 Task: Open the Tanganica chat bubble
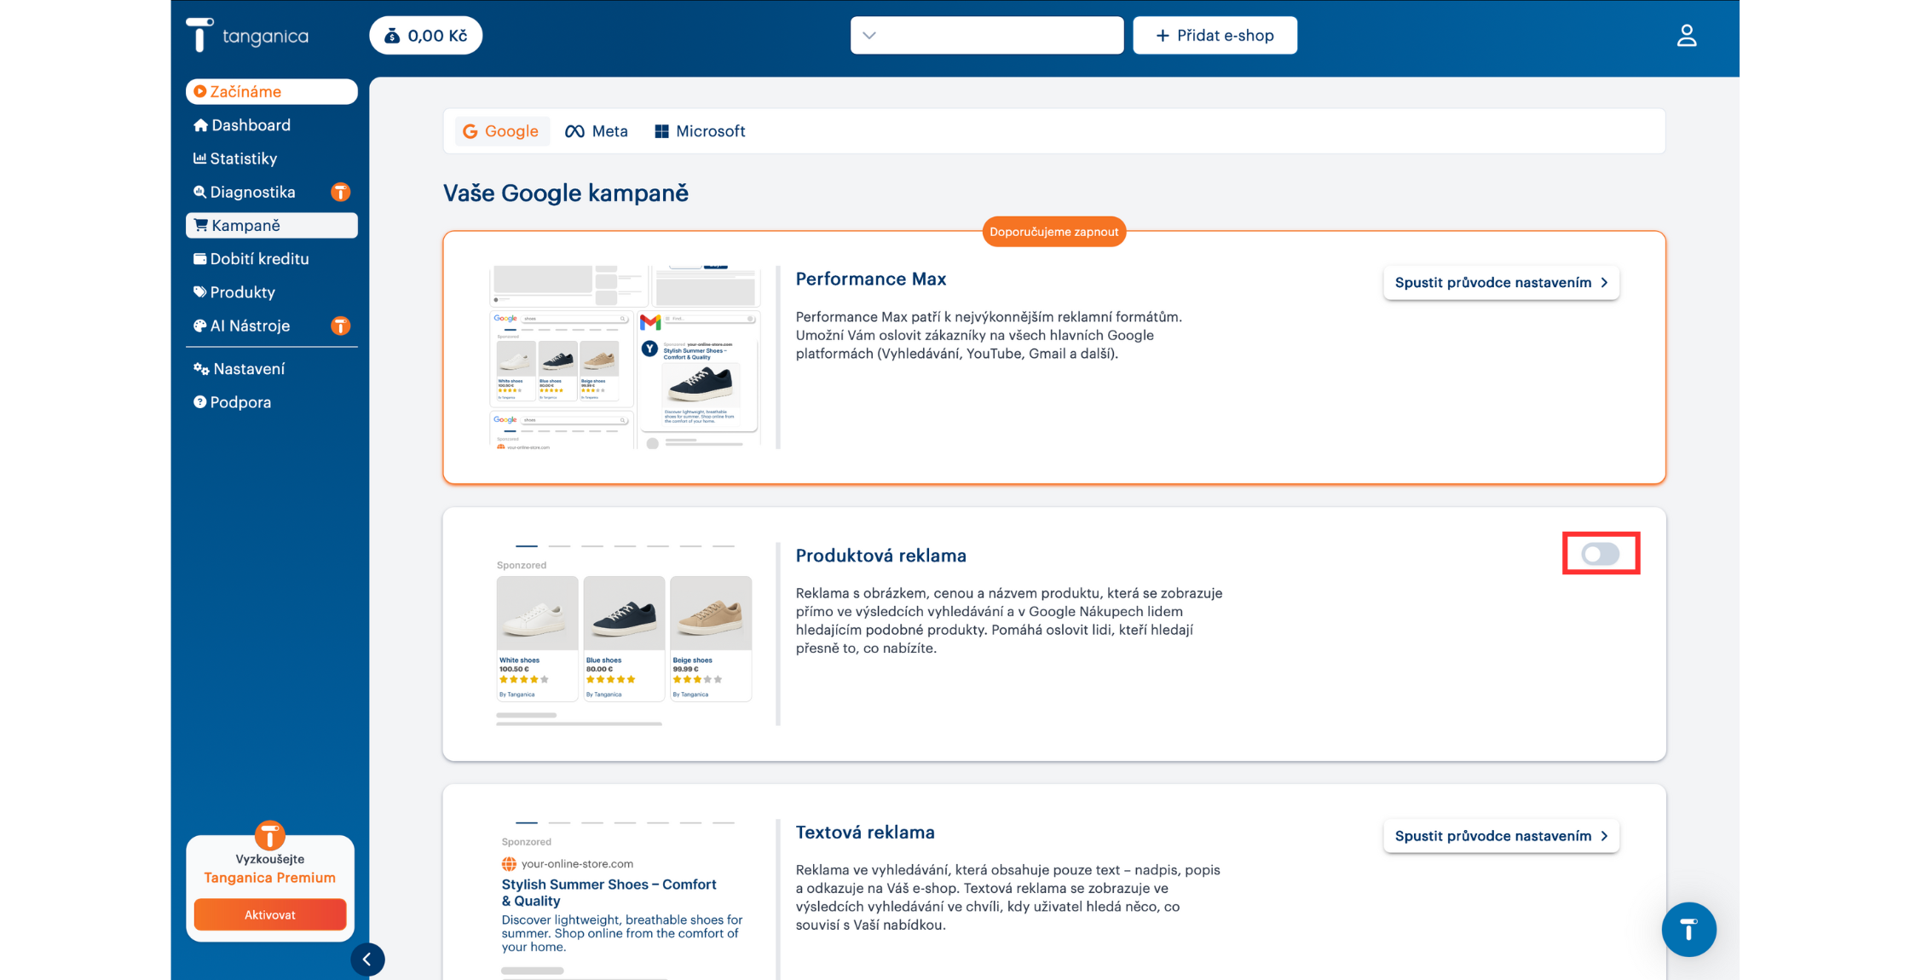click(x=1688, y=929)
